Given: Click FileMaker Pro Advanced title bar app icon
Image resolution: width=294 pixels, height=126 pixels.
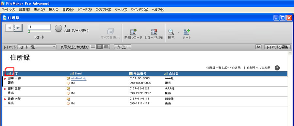Looking at the screenshot, I should [x=3, y=3].
